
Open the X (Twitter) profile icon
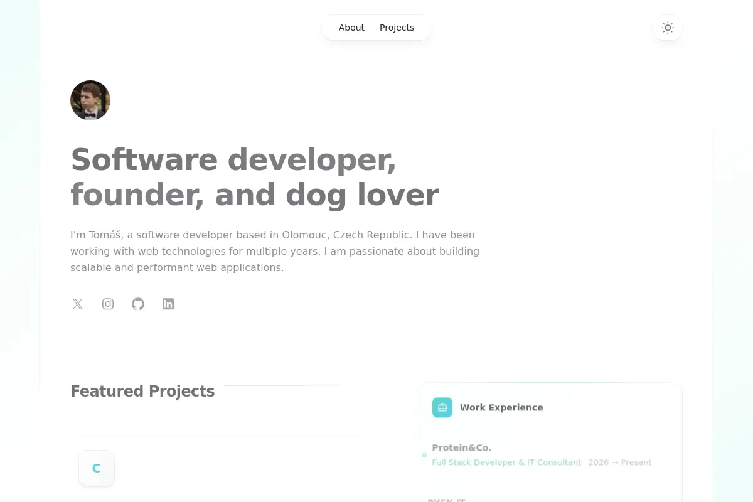click(x=78, y=304)
